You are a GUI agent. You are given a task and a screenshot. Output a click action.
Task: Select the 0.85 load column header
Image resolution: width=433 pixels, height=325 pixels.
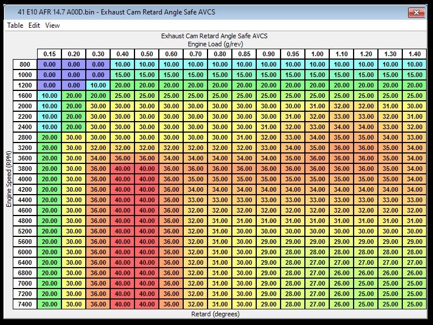pyautogui.click(x=244, y=54)
